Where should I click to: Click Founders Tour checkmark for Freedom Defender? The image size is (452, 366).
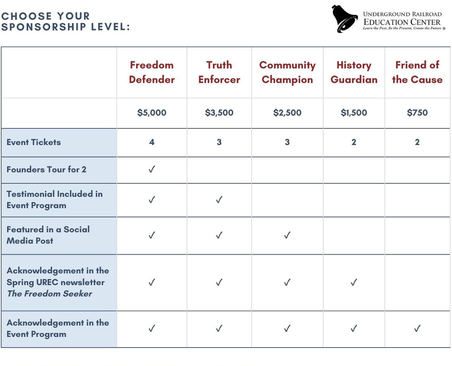[152, 170]
